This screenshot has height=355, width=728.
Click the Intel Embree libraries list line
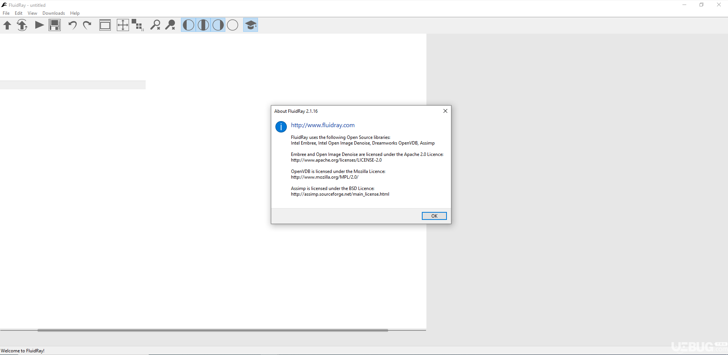point(363,143)
